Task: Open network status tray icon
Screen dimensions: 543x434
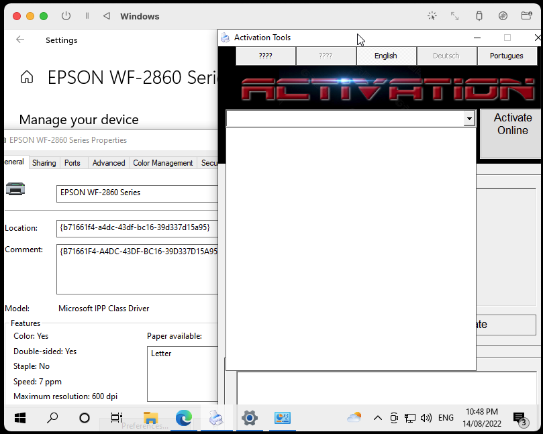Action: click(x=410, y=418)
